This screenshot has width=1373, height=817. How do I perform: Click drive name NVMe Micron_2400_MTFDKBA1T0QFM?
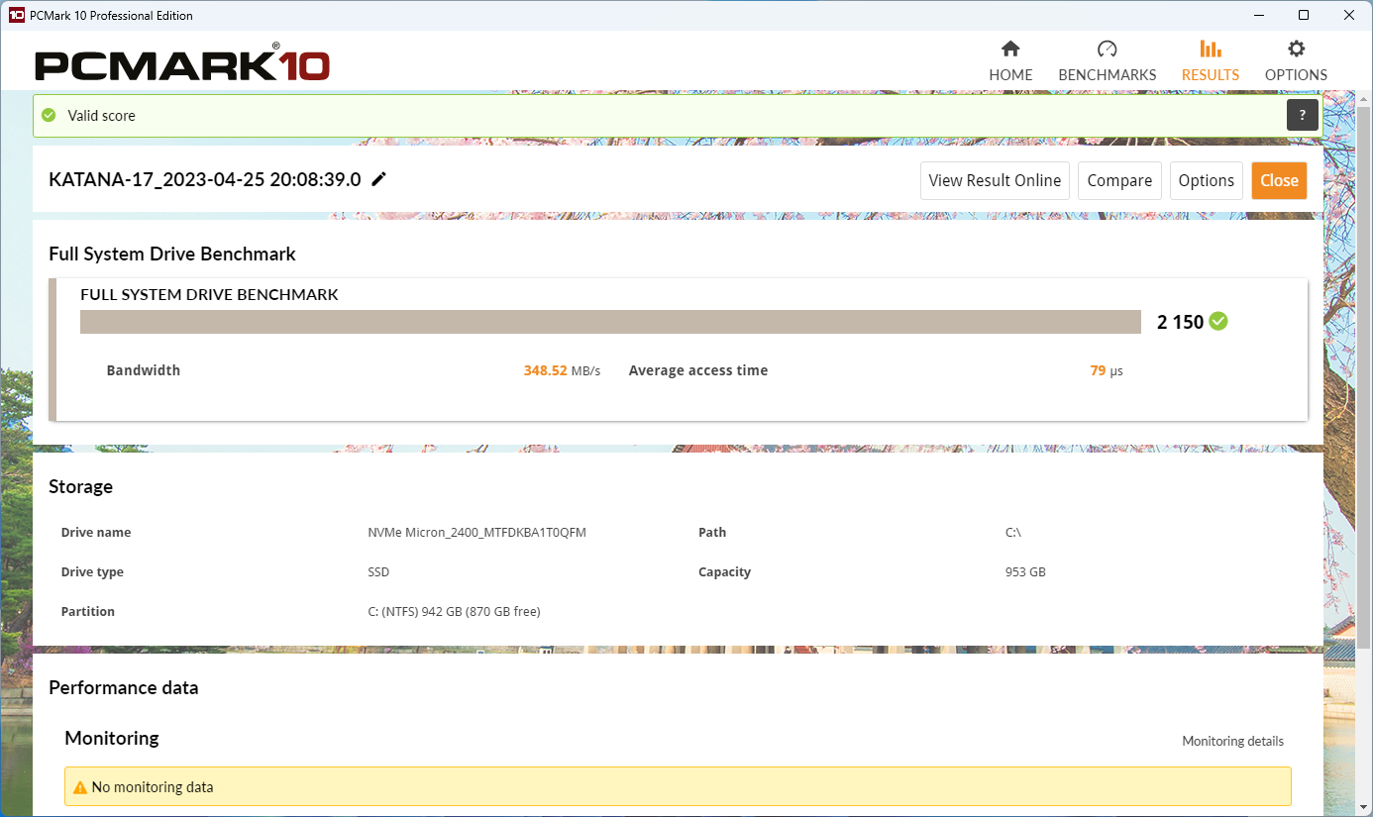[x=476, y=533]
